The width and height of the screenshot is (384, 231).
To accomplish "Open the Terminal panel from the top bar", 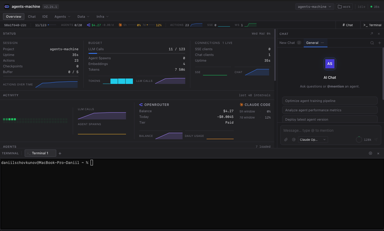I will [x=372, y=25].
